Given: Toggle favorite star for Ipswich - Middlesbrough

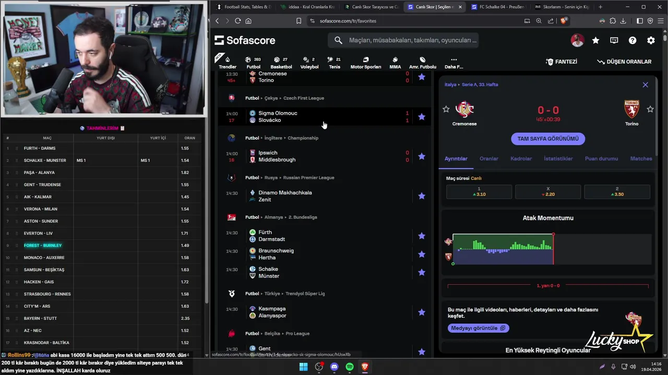Looking at the screenshot, I should pyautogui.click(x=422, y=156).
